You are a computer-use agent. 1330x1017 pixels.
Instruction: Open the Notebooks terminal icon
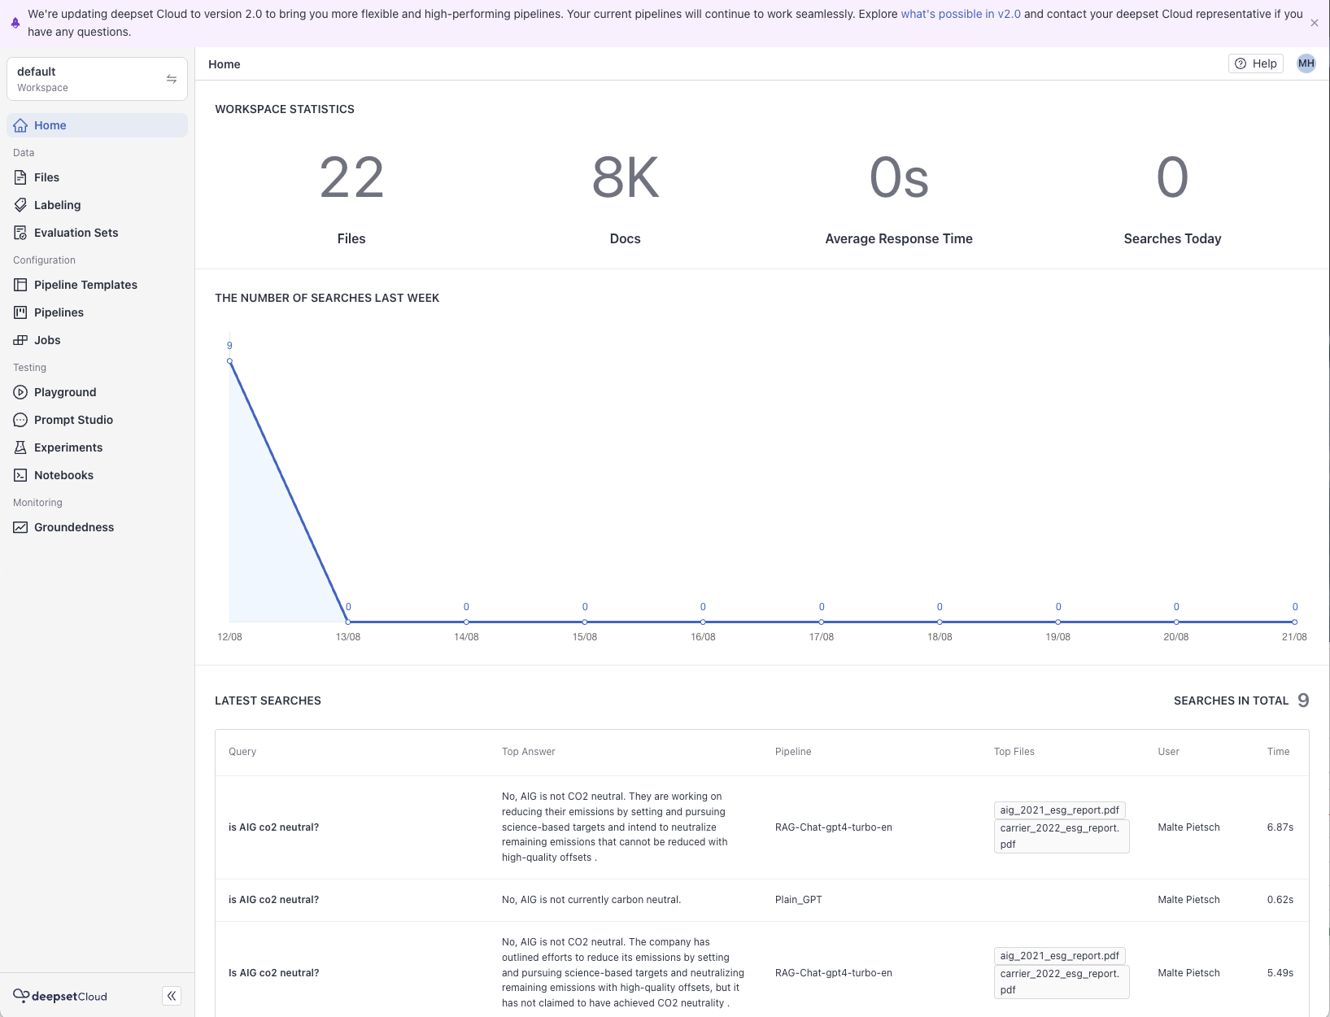20,475
